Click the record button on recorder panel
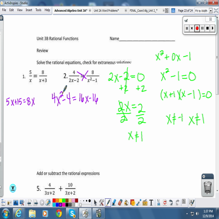 pos(197,28)
